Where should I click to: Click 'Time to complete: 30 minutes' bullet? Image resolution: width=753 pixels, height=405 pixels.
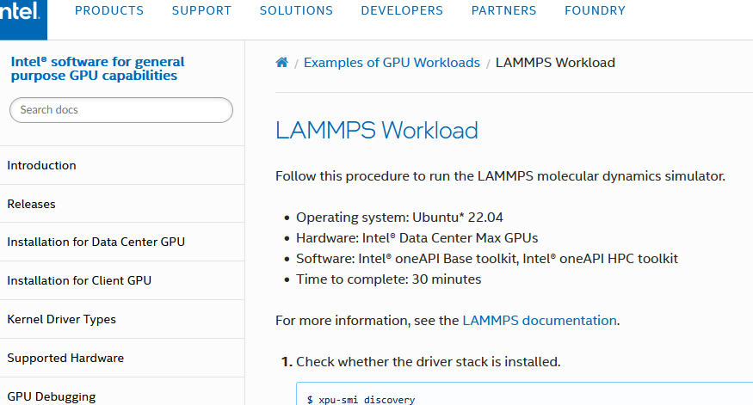[388, 279]
